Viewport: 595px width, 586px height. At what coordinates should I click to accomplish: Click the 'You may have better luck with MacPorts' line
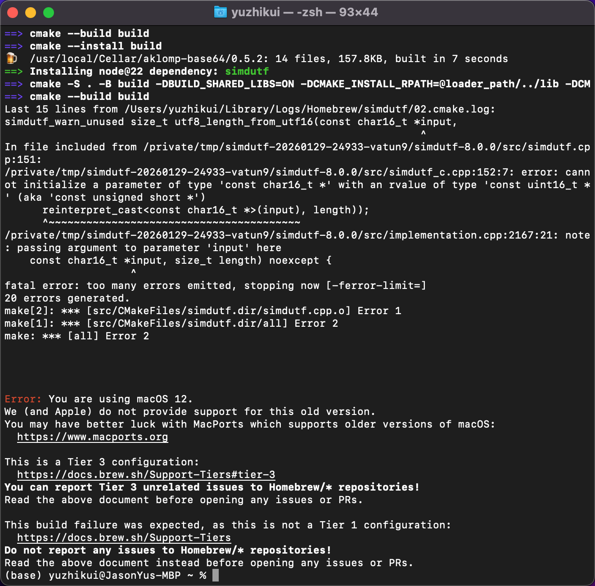pyautogui.click(x=250, y=424)
